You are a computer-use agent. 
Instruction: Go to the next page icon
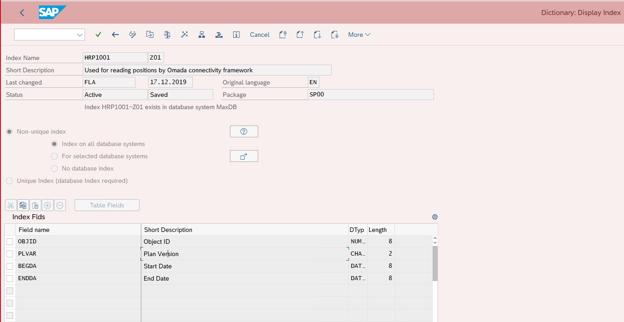pos(318,35)
